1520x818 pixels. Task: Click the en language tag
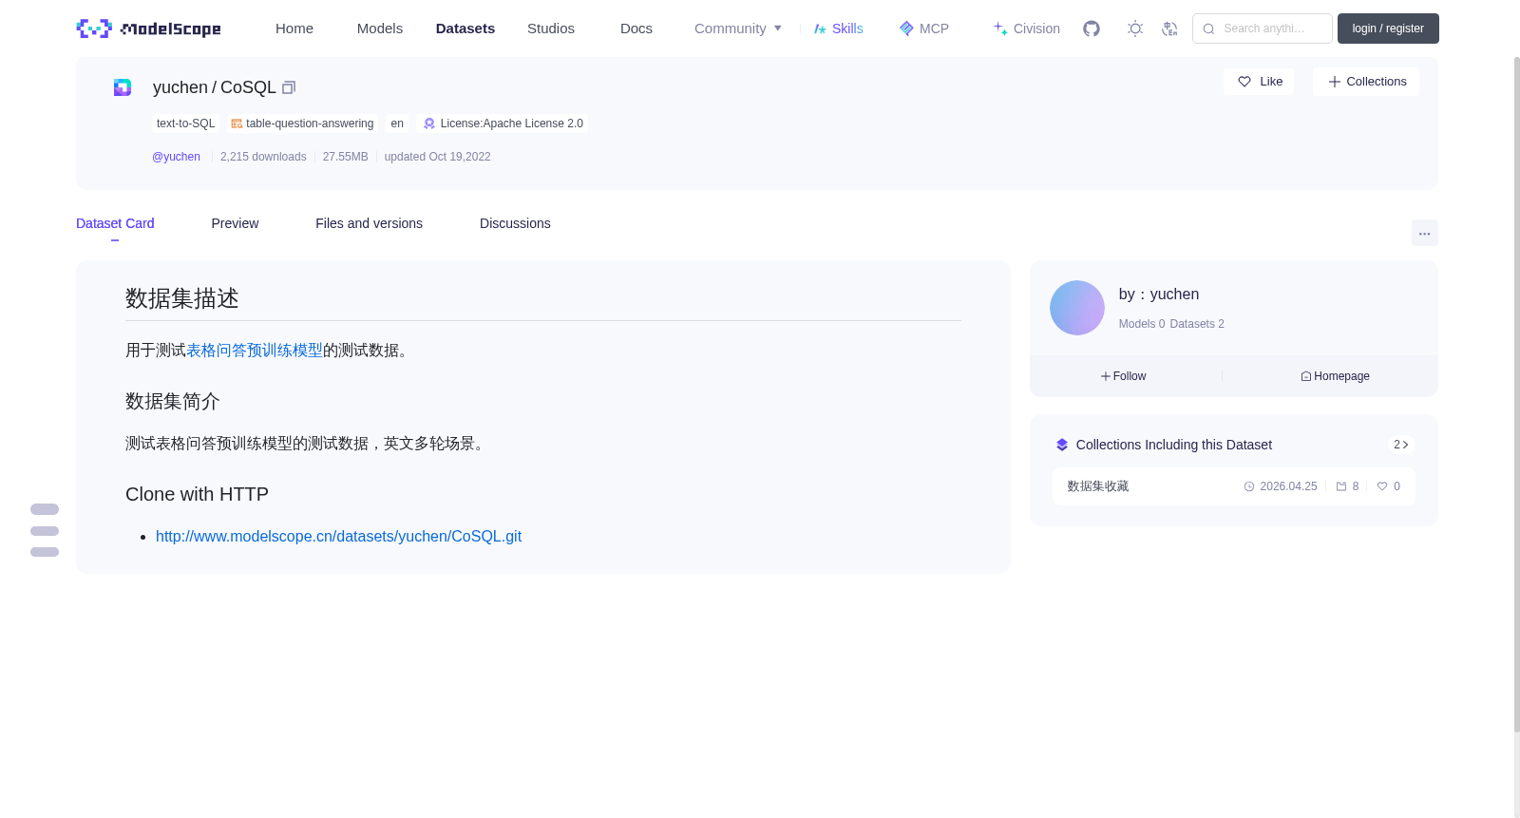tap(397, 124)
